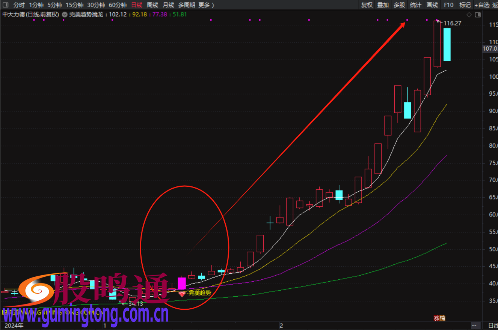Screen dimensions: 498x330
Task: Toggle the left panel icon beside 分时
Action: (x=5, y=5)
